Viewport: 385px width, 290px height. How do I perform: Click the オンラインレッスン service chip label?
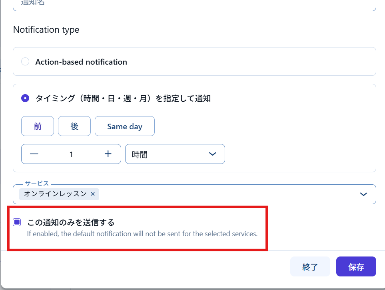coord(55,194)
